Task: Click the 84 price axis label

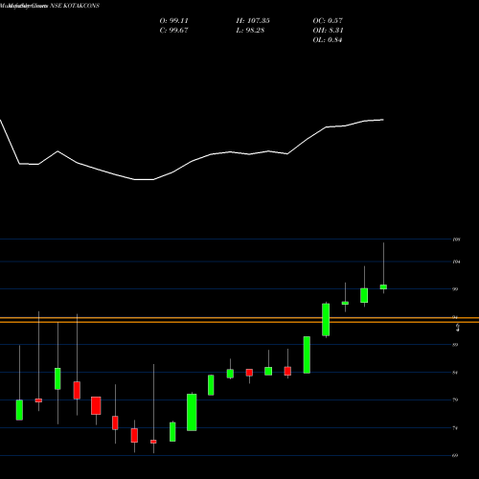Action: point(455,373)
